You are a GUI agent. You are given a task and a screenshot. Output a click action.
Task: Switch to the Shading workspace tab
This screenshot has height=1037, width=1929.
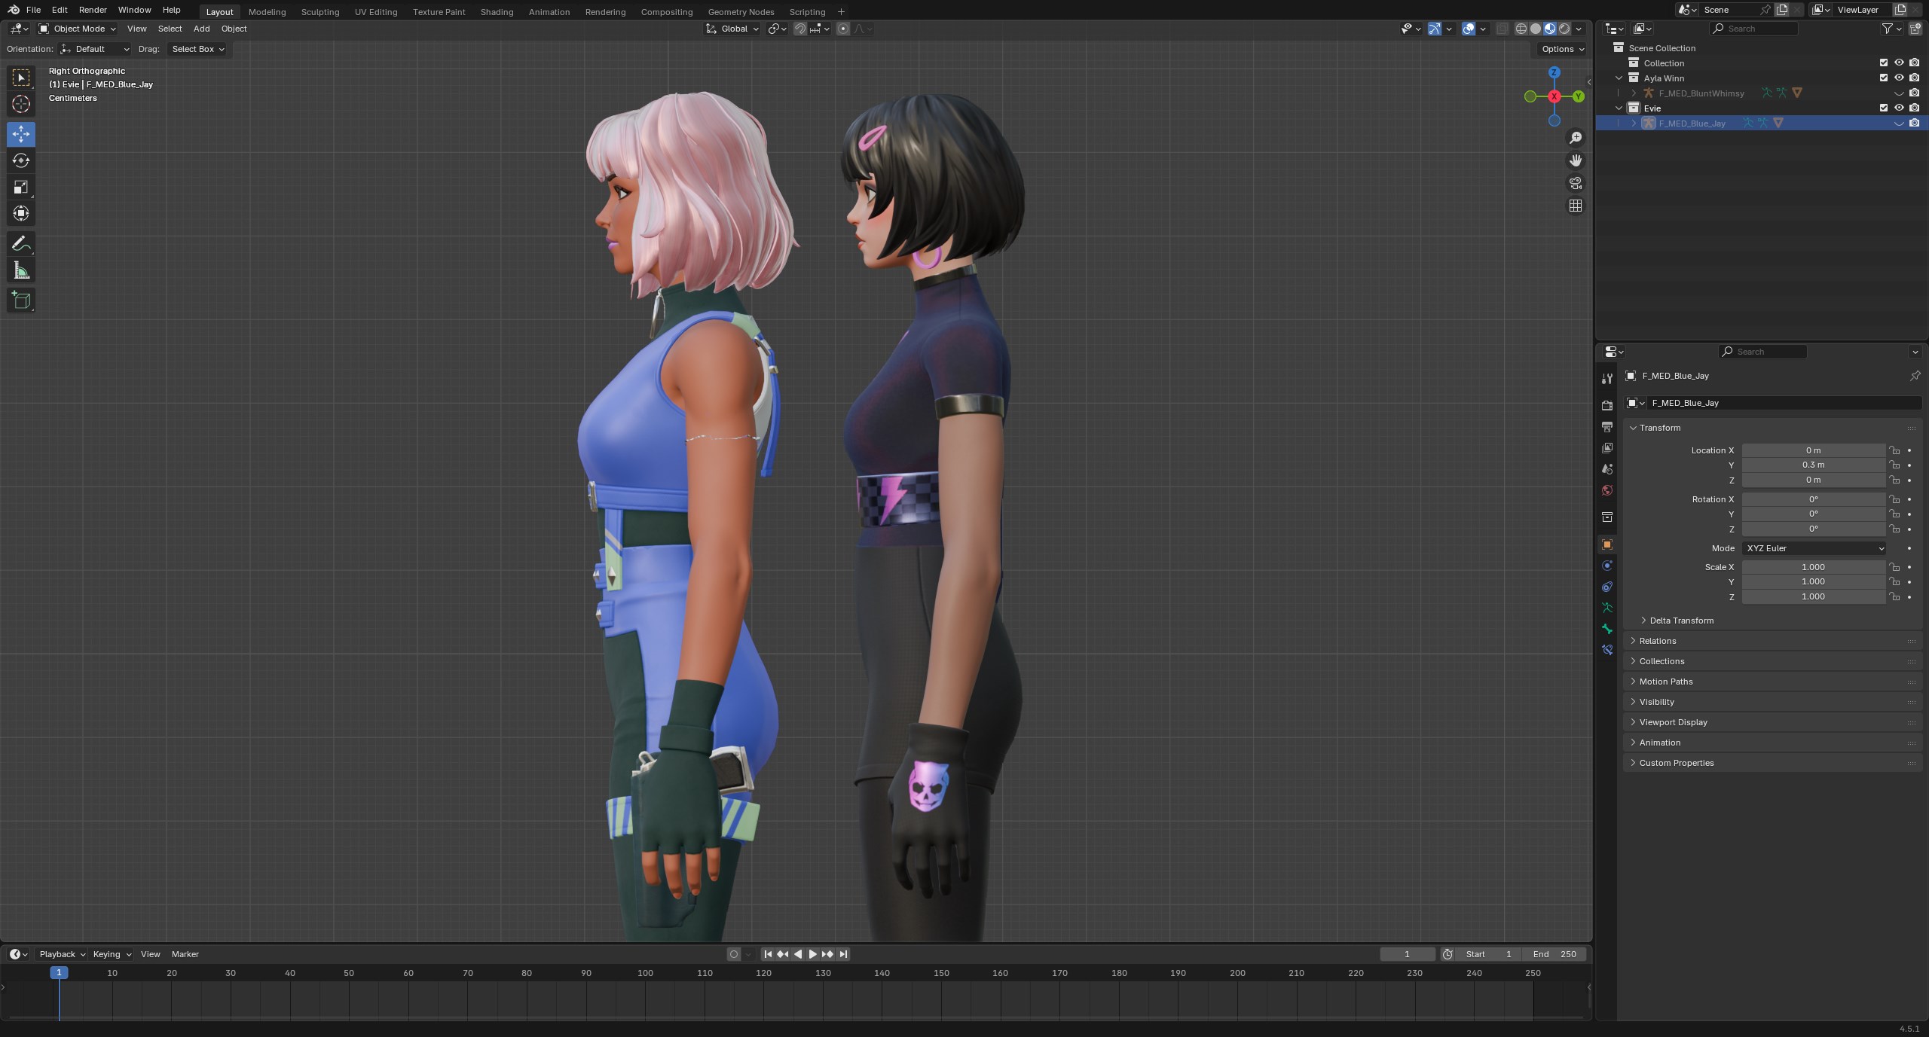(x=497, y=12)
